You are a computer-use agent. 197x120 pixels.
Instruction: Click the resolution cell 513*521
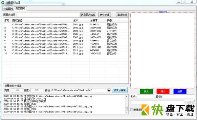click(94, 25)
